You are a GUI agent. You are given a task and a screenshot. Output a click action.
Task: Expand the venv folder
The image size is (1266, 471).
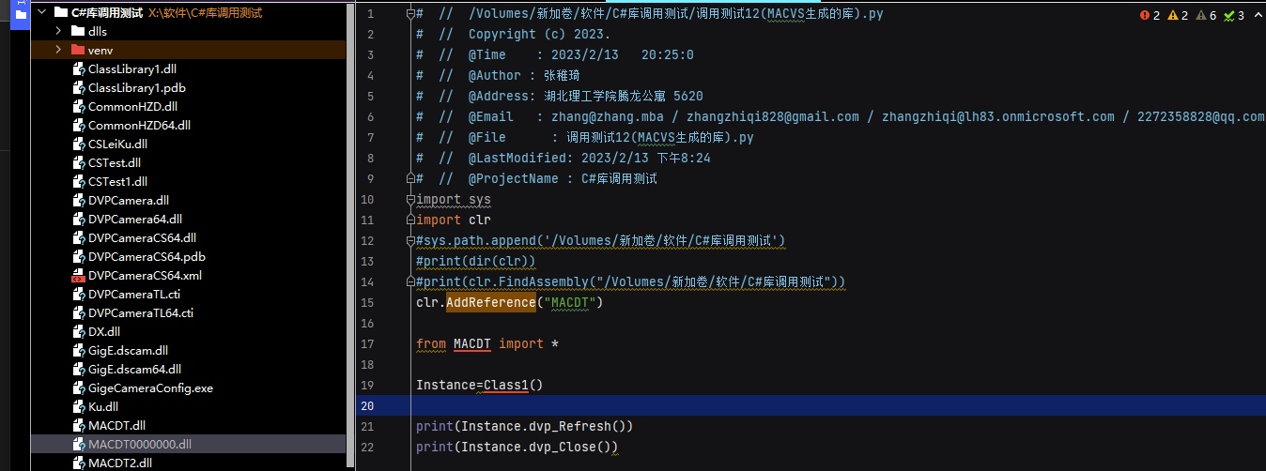click(x=58, y=50)
